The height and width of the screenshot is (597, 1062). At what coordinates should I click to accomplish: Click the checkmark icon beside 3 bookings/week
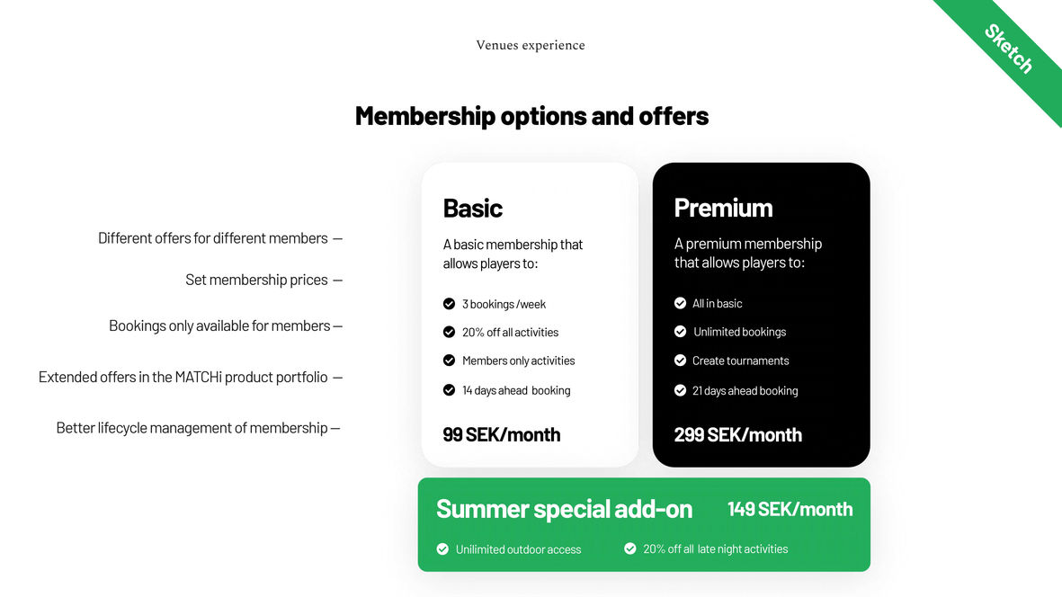point(449,304)
